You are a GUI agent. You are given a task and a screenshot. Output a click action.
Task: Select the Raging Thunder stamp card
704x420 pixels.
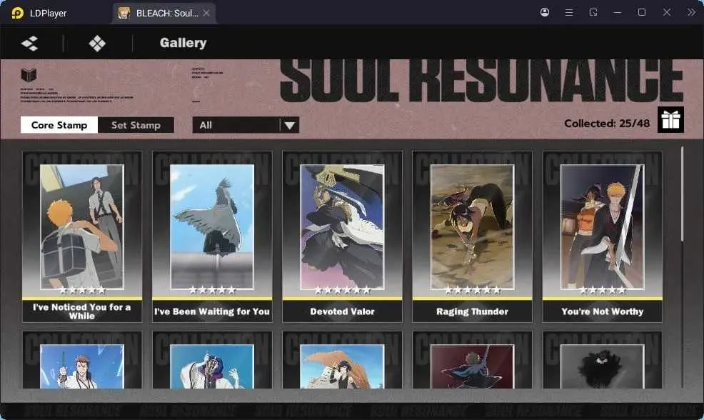click(x=473, y=236)
